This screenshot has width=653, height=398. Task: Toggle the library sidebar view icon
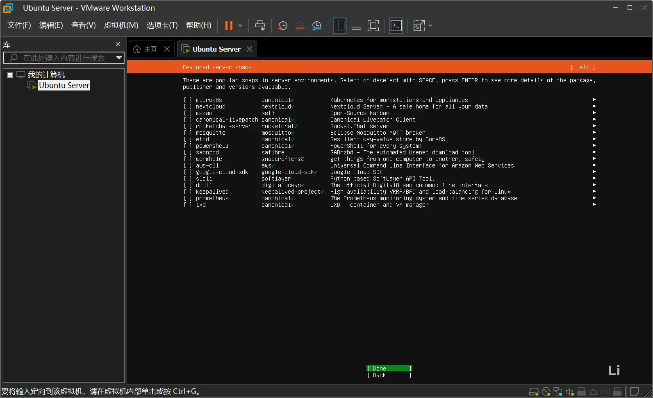pos(339,26)
